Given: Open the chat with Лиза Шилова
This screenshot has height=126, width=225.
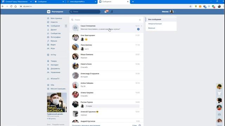Looking at the screenshot, I should 107,47.
